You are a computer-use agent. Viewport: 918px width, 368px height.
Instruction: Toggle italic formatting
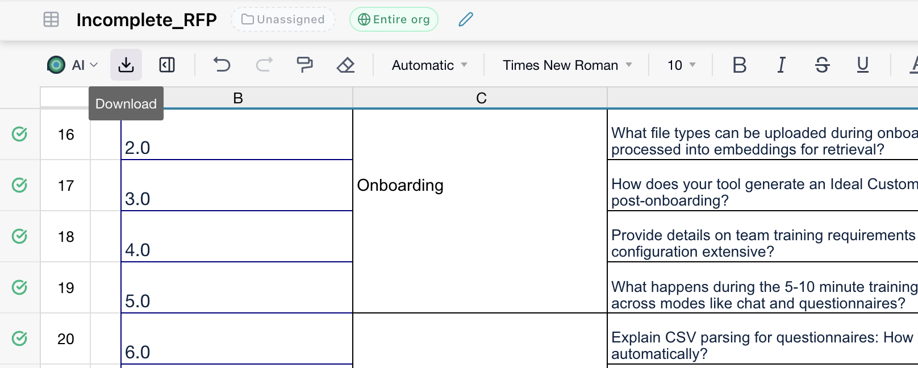(781, 65)
